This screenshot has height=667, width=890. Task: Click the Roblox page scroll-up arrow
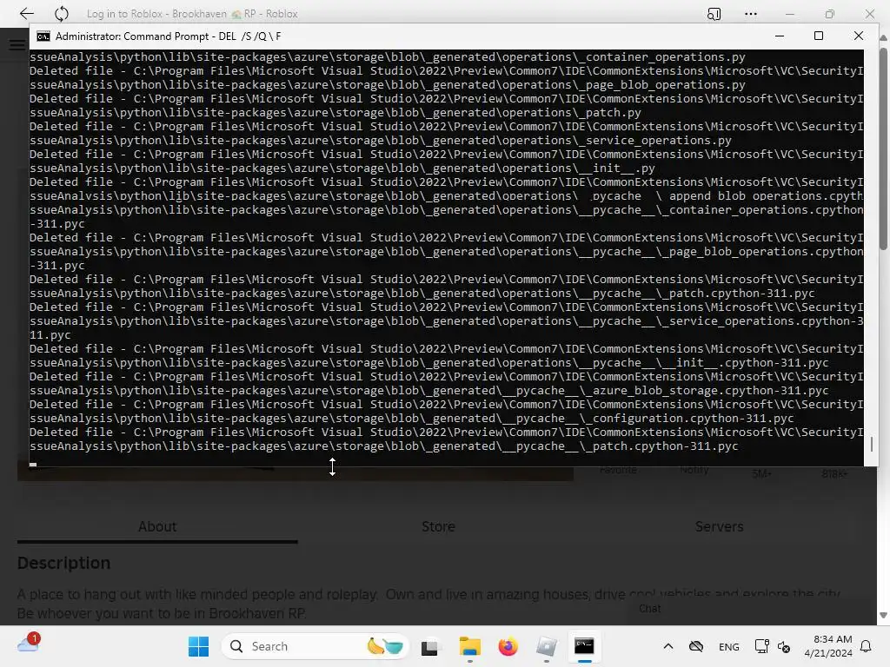(x=883, y=37)
